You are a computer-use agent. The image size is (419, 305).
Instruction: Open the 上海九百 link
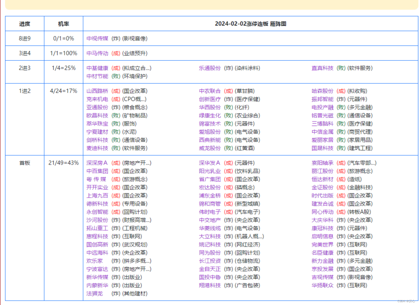(97, 196)
